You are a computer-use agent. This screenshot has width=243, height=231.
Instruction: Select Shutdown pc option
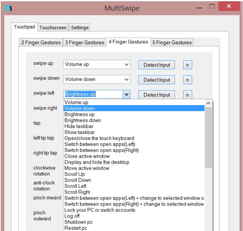pyautogui.click(x=134, y=222)
